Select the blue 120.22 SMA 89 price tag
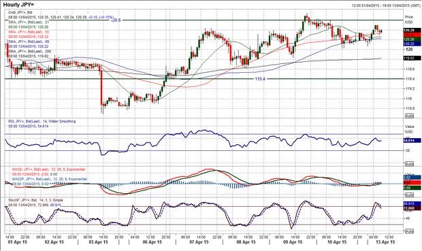The height and width of the screenshot is (251, 422). (x=412, y=44)
